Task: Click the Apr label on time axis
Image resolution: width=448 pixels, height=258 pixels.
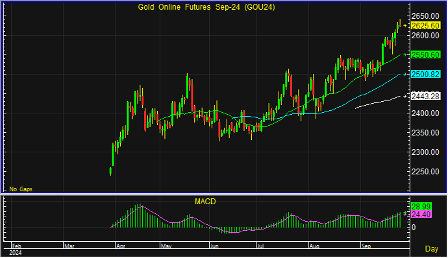Action: (x=121, y=246)
